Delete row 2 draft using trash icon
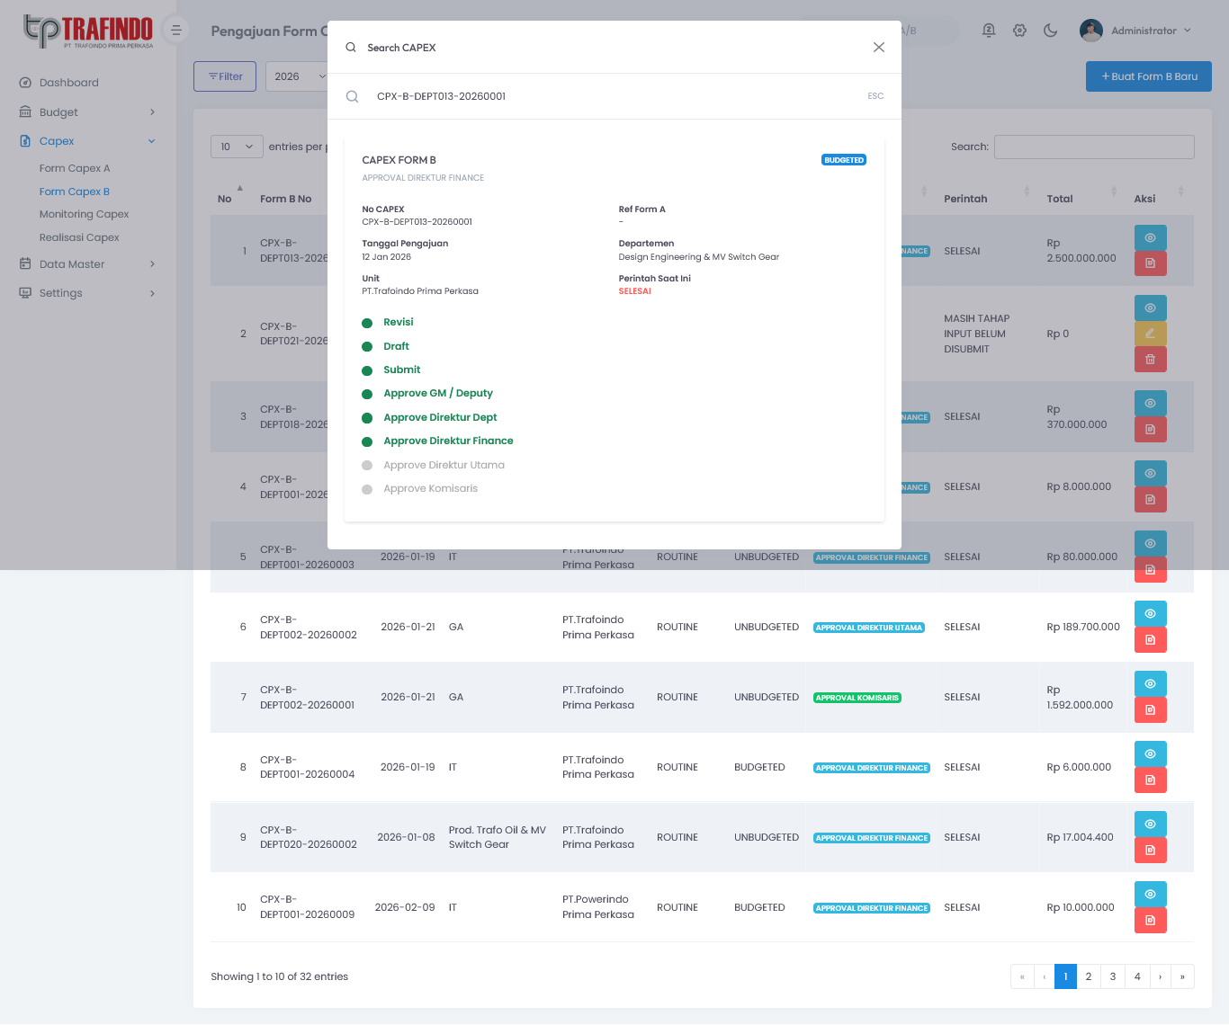This screenshot has width=1229, height=1025. 1150,360
